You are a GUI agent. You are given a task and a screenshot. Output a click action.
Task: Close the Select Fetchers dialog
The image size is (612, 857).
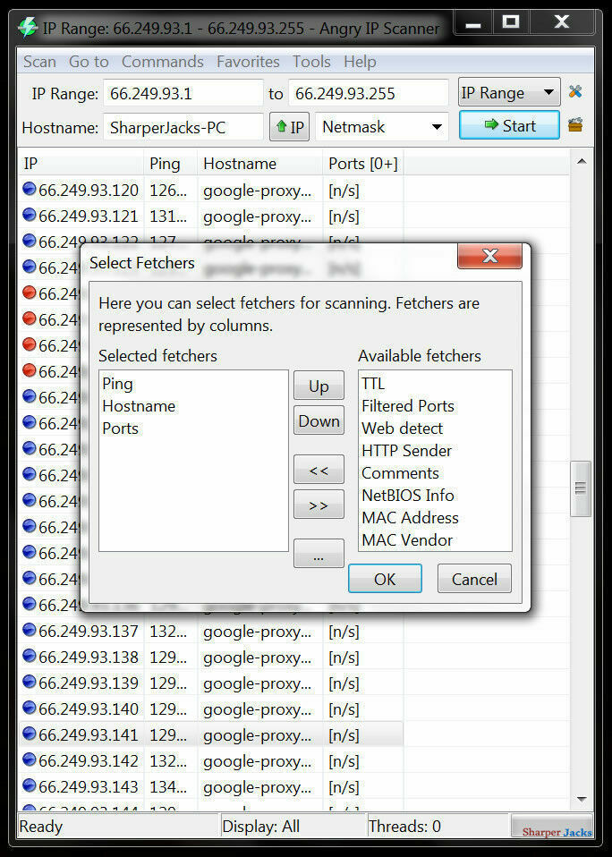click(489, 256)
